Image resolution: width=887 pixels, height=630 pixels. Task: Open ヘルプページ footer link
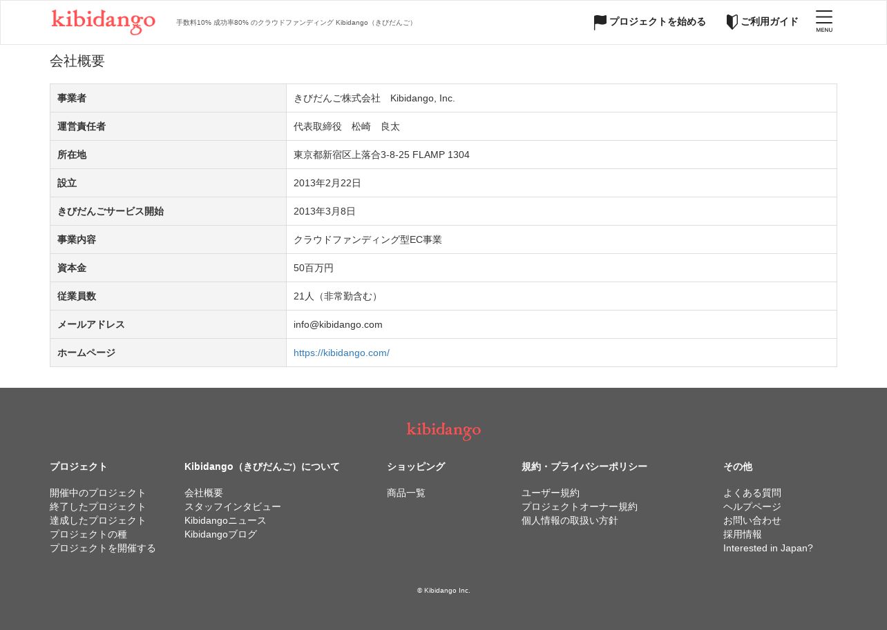pos(752,506)
